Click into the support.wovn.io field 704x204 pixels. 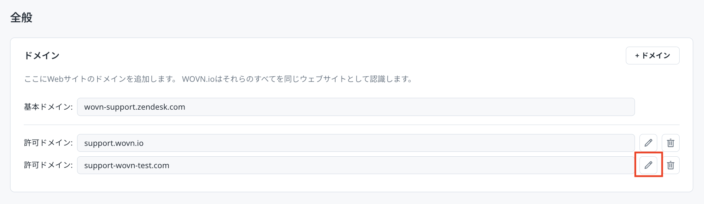tap(355, 143)
